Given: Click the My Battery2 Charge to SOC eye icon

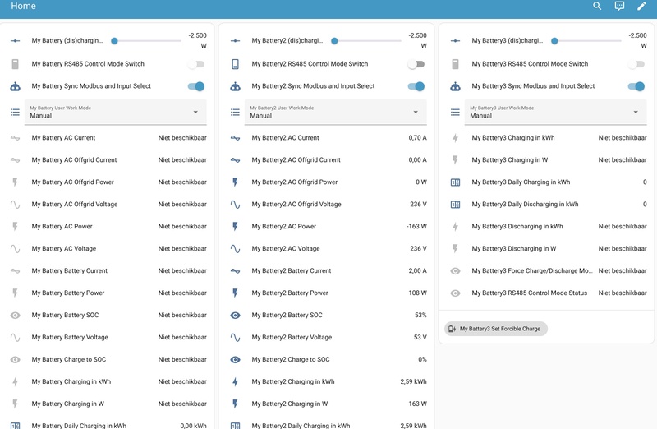Looking at the screenshot, I should click(x=235, y=359).
